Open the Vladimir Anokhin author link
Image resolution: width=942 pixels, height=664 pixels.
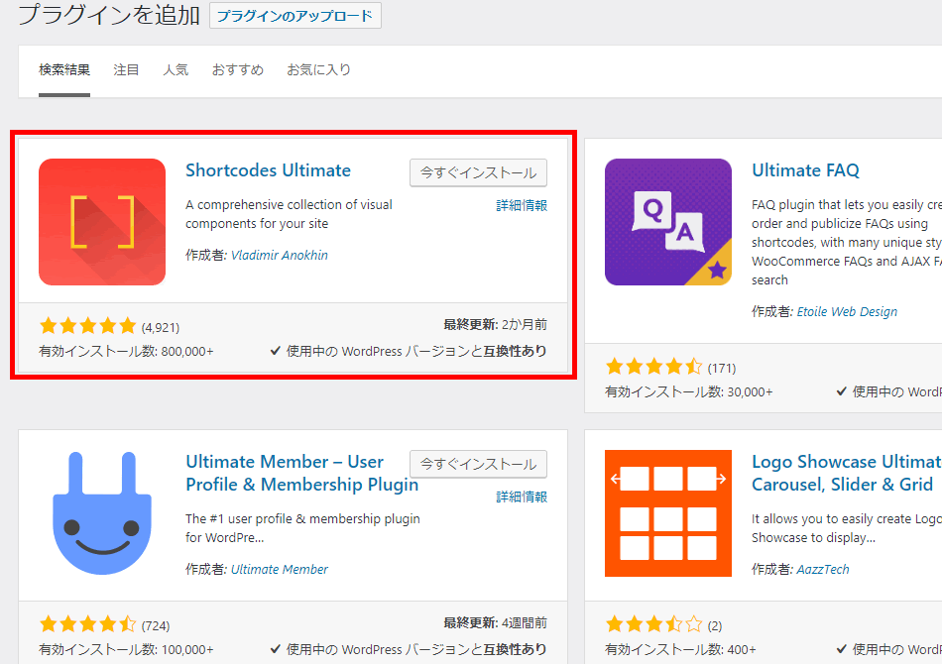(279, 255)
